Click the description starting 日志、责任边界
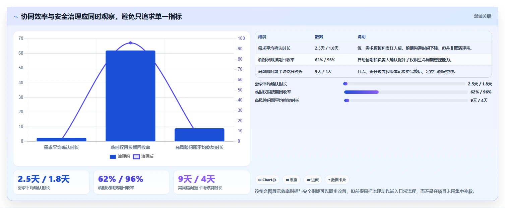 [x=407, y=72]
